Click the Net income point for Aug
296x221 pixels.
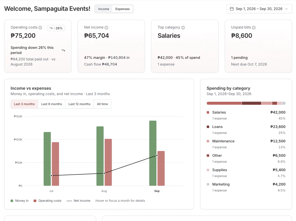(104, 173)
